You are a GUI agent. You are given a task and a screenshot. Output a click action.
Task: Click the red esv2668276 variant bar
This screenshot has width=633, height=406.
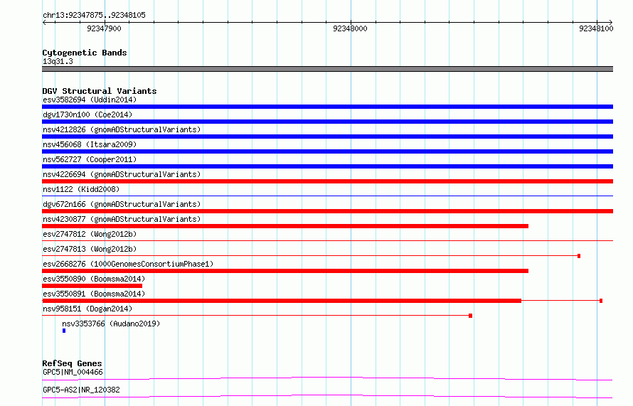285,271
